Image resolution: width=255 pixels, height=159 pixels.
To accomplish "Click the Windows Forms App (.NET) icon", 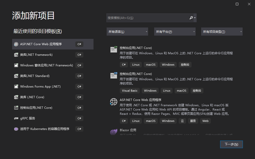I will coord(16,86).
